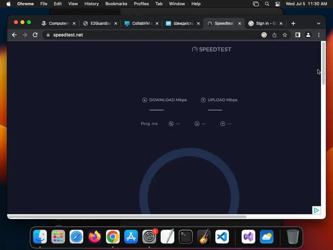333x250 pixels.
Task: Click the forward navigation arrow
Action: tap(25, 35)
